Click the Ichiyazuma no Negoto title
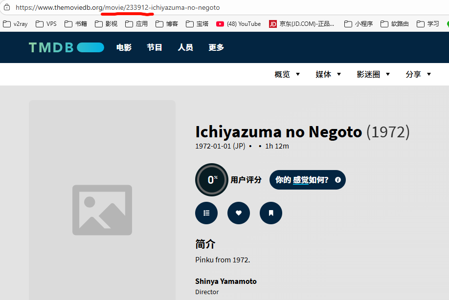Screen dimensions: 449x300 tap(279, 132)
